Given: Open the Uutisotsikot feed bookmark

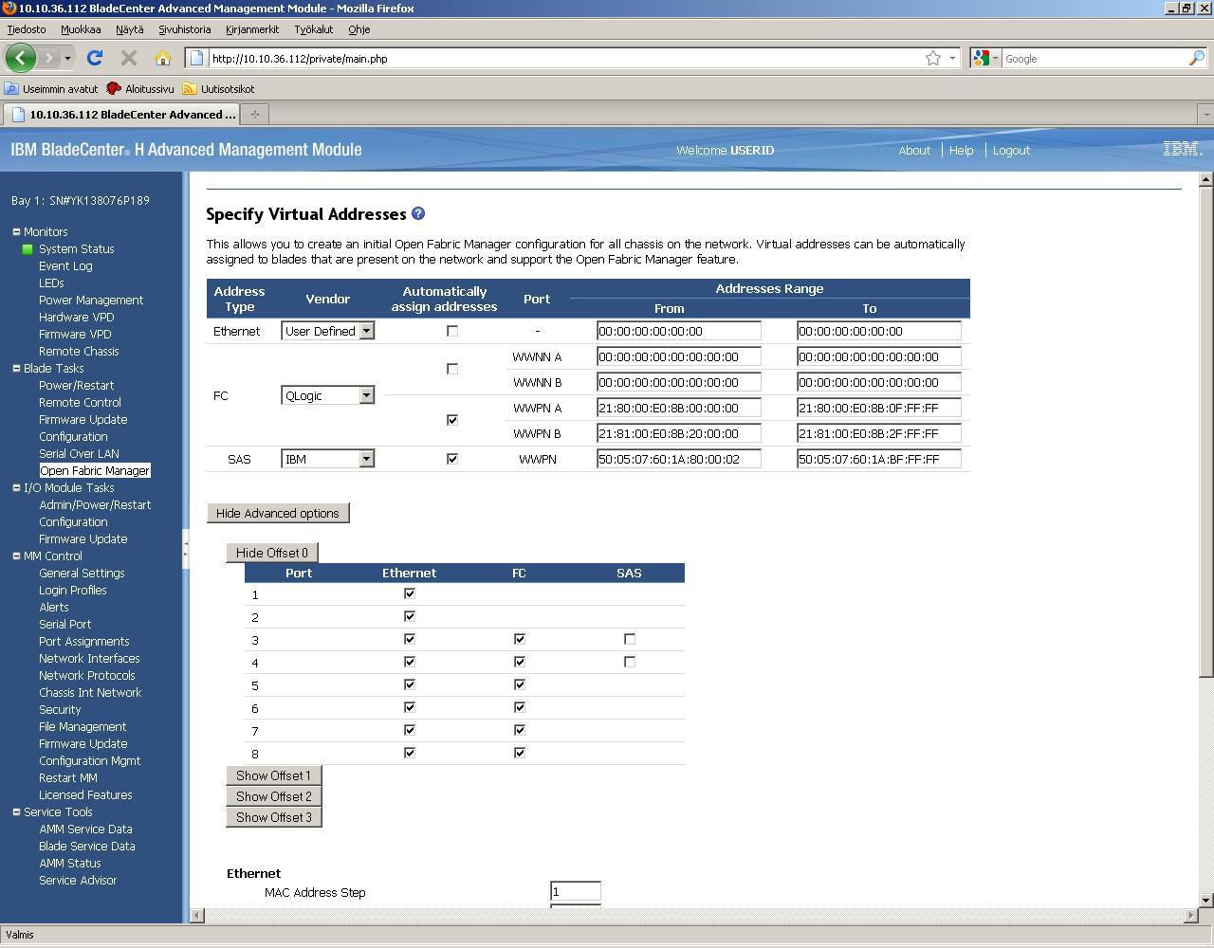Looking at the screenshot, I should (x=218, y=88).
